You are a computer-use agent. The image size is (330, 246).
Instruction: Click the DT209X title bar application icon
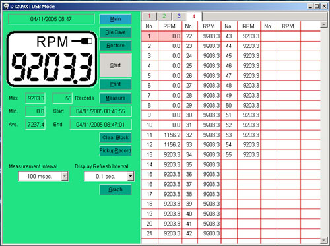pyautogui.click(x=6, y=6)
